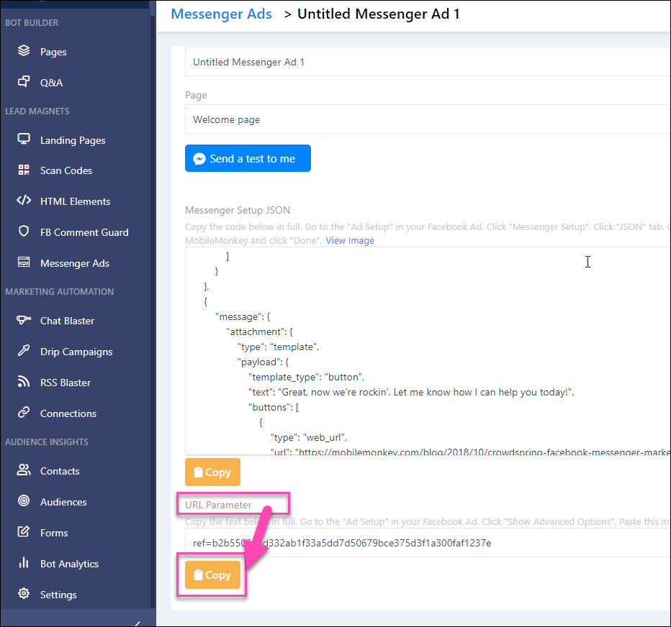Viewport: 671px width, 627px height.
Task: Click the ad name input field
Action: coord(428,62)
